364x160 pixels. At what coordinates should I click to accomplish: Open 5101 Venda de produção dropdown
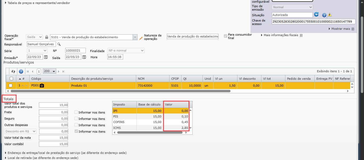pos(135,37)
